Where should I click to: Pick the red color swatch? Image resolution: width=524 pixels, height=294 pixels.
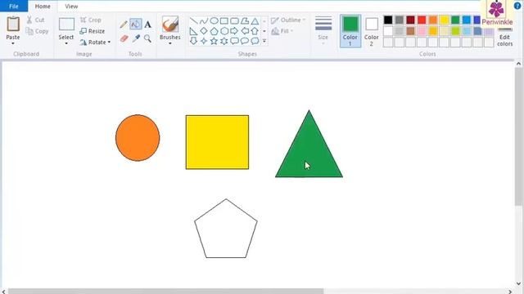(422, 20)
